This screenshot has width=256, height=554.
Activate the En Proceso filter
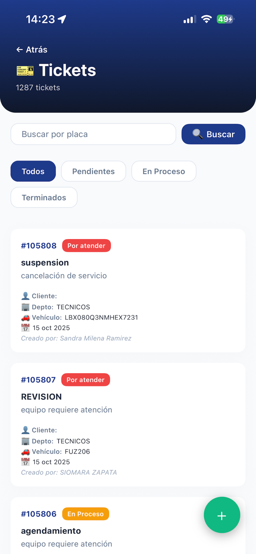click(x=164, y=171)
